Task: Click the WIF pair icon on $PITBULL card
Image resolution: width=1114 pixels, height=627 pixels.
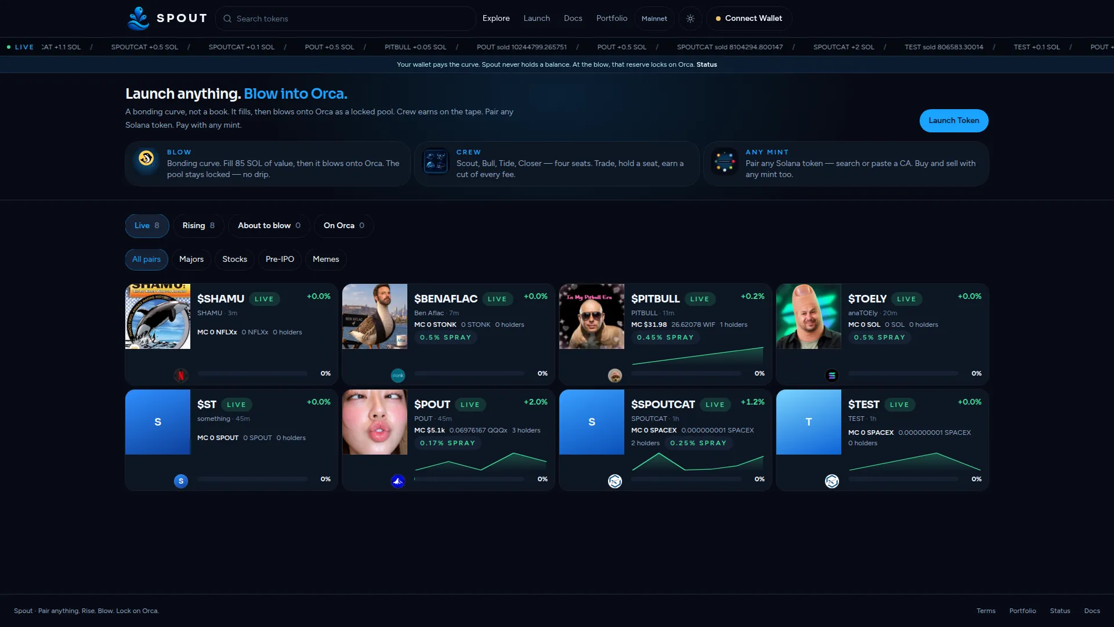Action: [x=615, y=376]
